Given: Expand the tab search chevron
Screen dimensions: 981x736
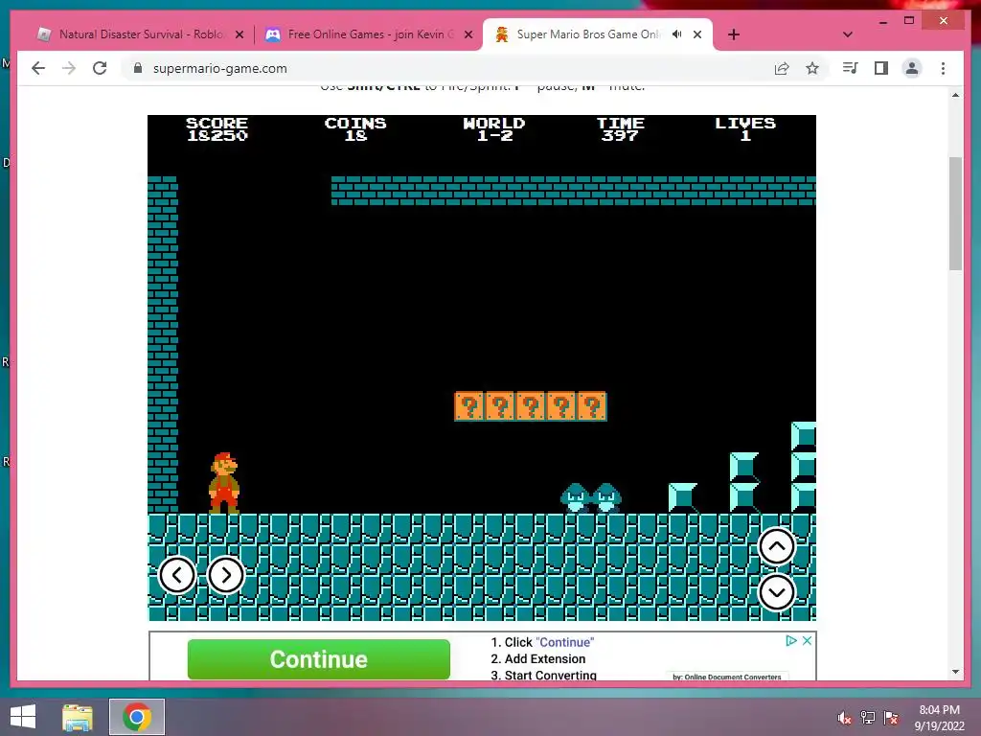Looking at the screenshot, I should 847,34.
